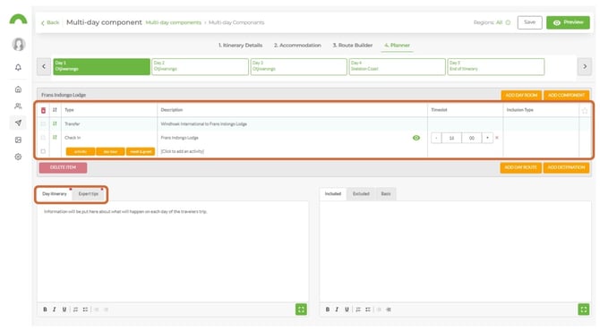Open the Itinerary Details step tab
The height and width of the screenshot is (331, 600).
tap(240, 45)
